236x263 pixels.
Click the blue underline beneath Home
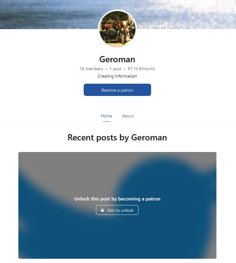pyautogui.click(x=107, y=121)
